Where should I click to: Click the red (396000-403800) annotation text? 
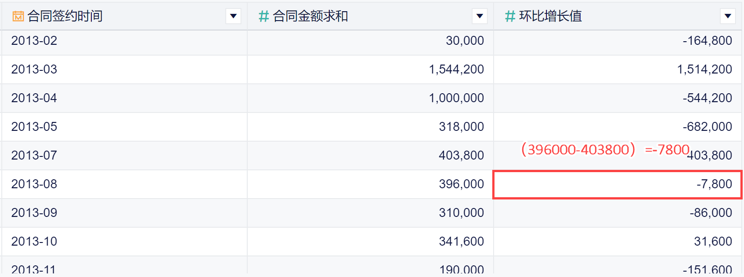(x=578, y=150)
